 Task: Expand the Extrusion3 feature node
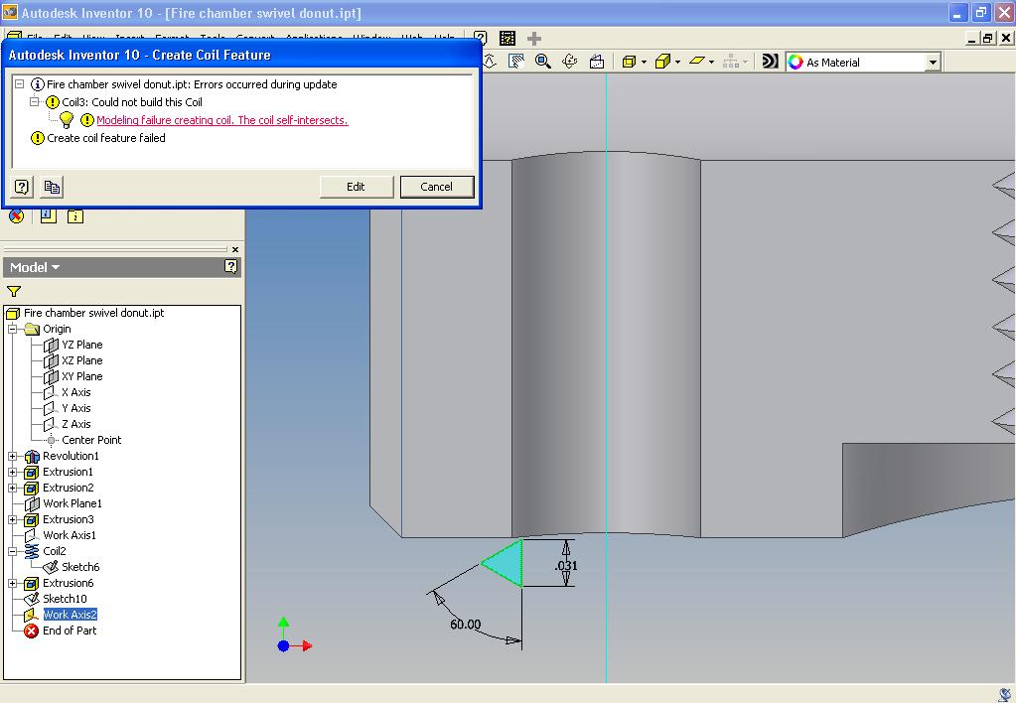click(x=12, y=519)
